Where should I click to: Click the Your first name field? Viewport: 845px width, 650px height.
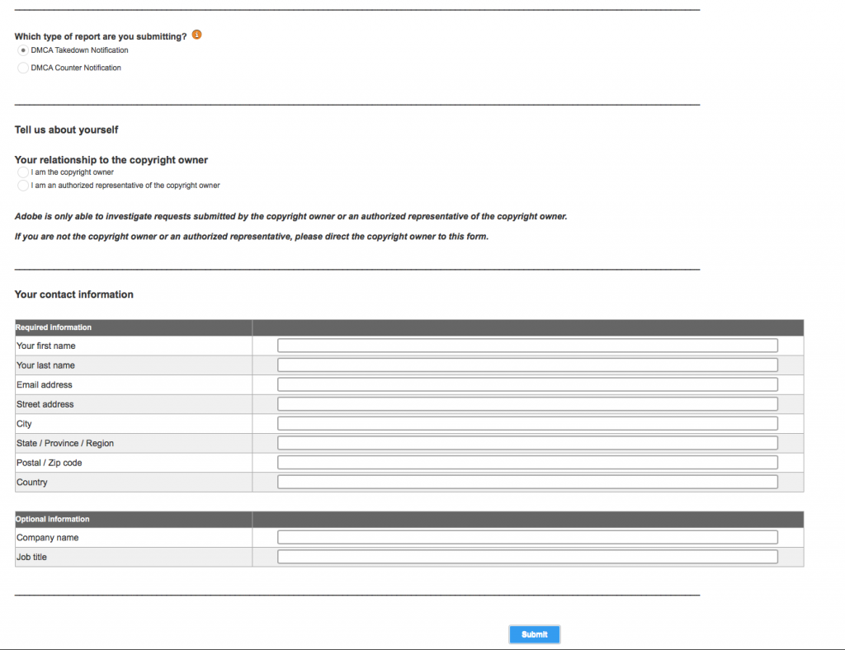[x=527, y=346]
